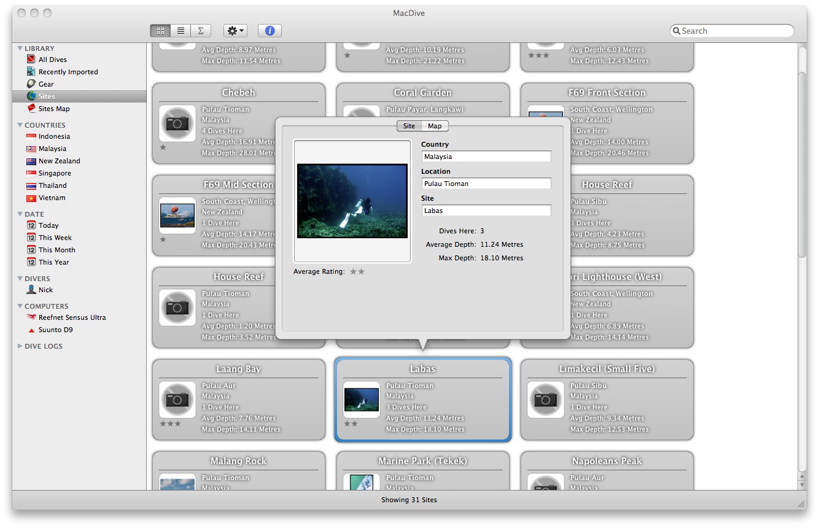
Task: Select the statistics sigma view button
Action: [x=200, y=31]
